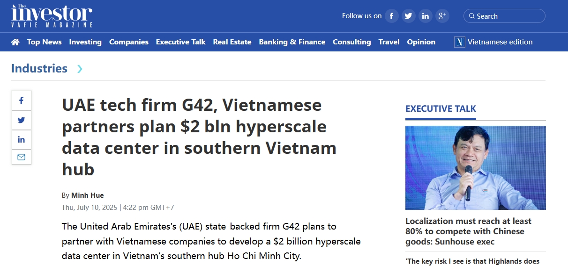This screenshot has width=568, height=266.
Task: Open author Minh Hue's page
Action: coord(88,195)
